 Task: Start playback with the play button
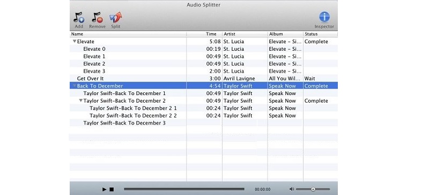104,189
